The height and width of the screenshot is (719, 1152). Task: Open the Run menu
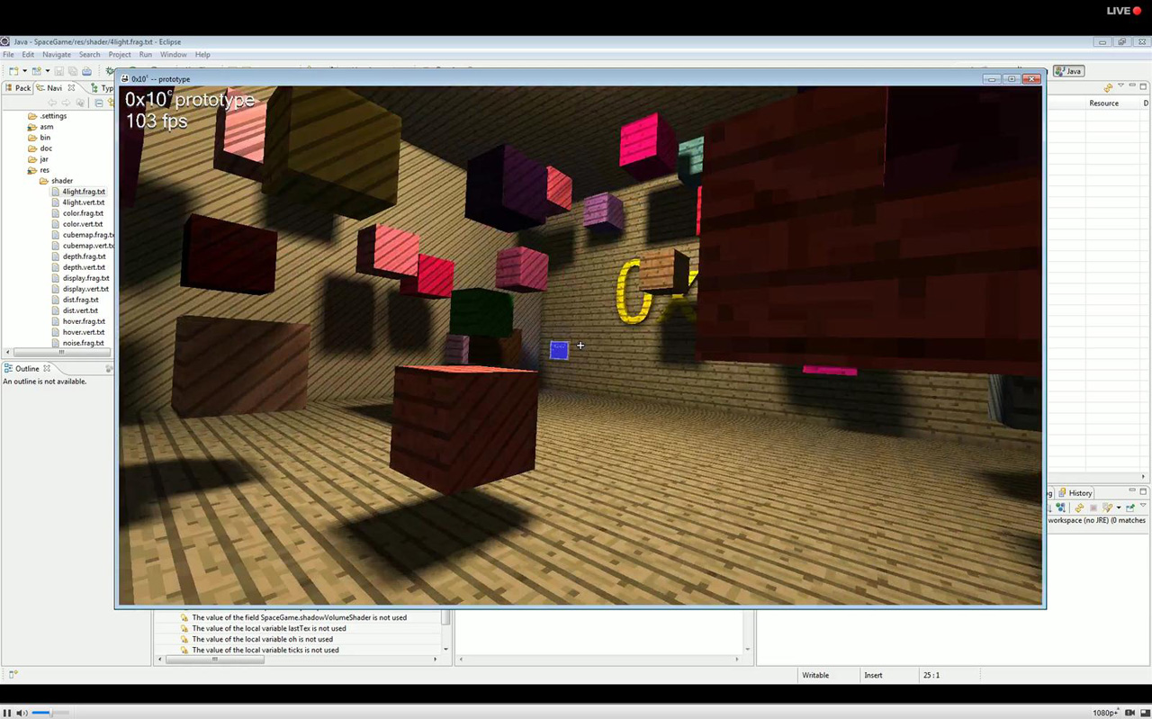(x=146, y=55)
